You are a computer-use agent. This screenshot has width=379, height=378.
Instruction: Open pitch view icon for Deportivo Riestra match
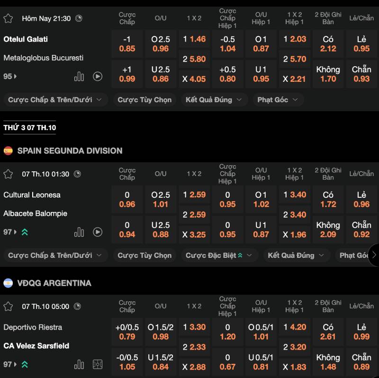coord(98,364)
